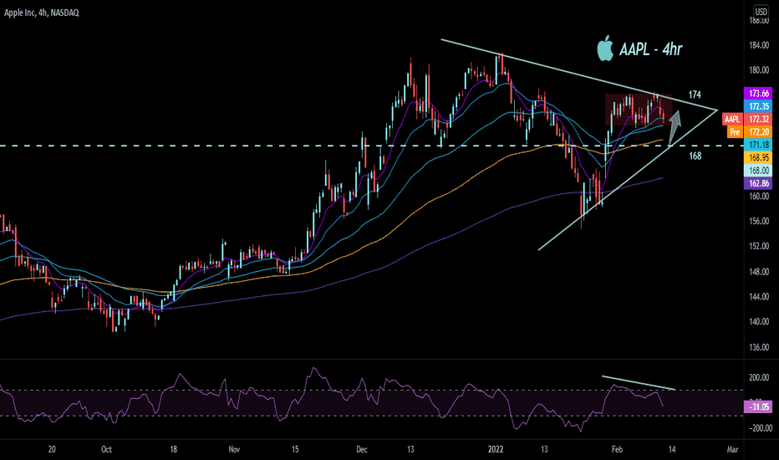Viewport: 779px width, 460px height.
Task: Click the 18 date label on time axis
Action: (x=173, y=450)
